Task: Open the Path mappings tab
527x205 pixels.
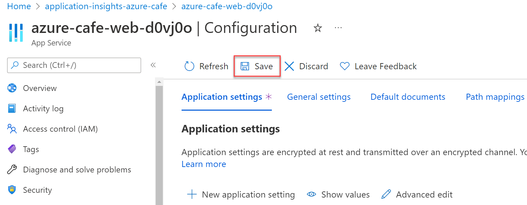Action: (495, 97)
